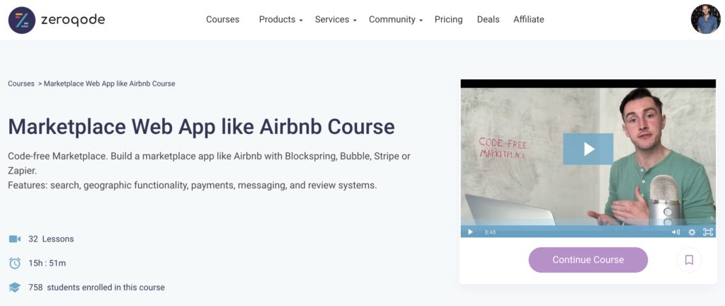The height and width of the screenshot is (306, 725).
Task: Click the video camera lessons icon
Action: 15,239
